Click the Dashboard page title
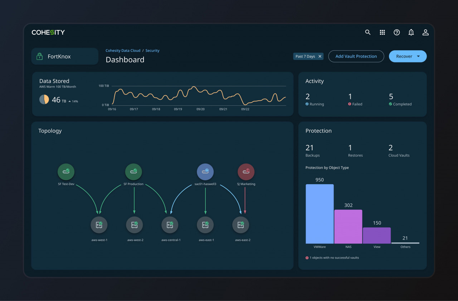The image size is (458, 301). click(125, 60)
